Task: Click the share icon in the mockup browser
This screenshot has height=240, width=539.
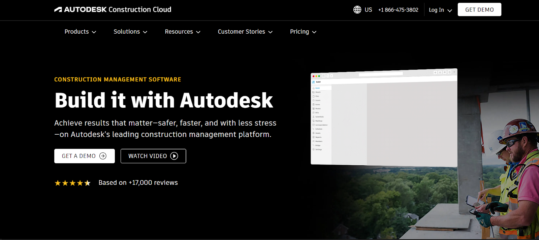Action: tap(440, 72)
